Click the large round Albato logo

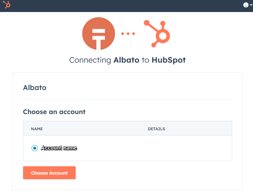point(98,34)
